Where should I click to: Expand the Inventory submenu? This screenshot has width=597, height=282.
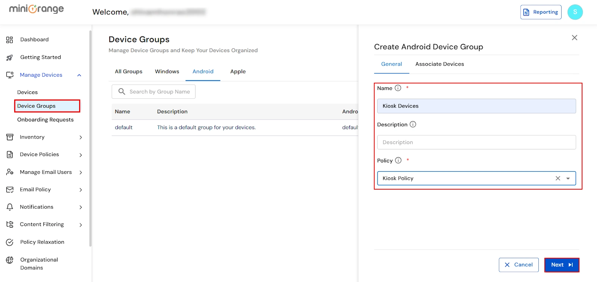pos(81,137)
